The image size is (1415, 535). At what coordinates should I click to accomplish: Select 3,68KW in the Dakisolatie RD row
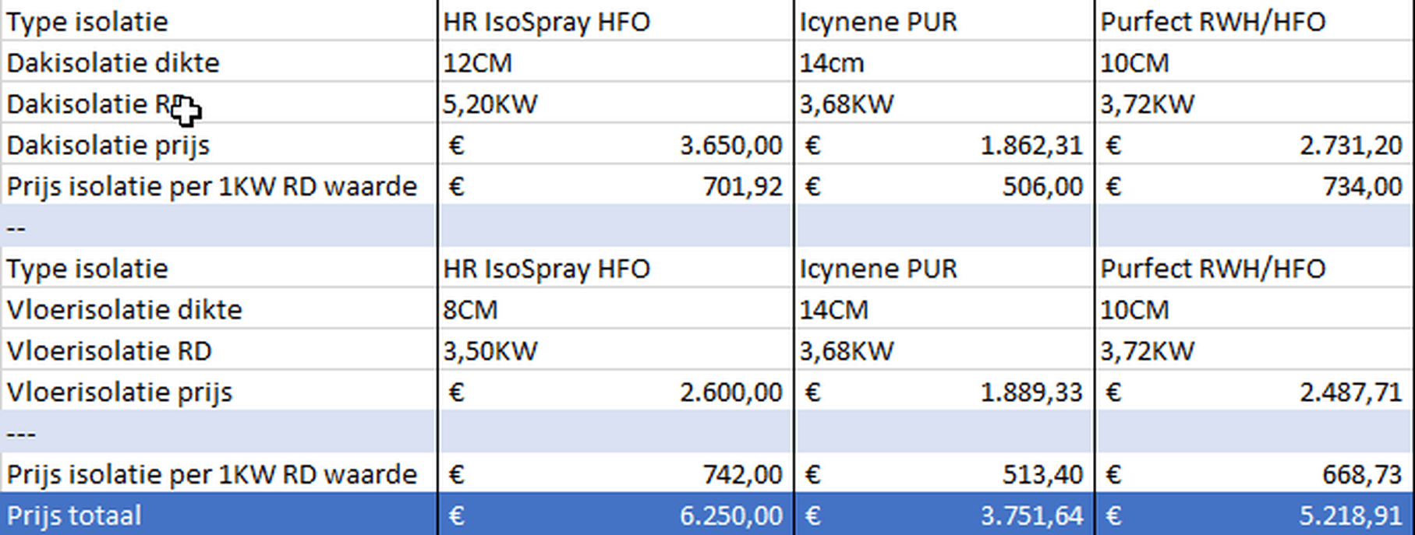pos(944,104)
